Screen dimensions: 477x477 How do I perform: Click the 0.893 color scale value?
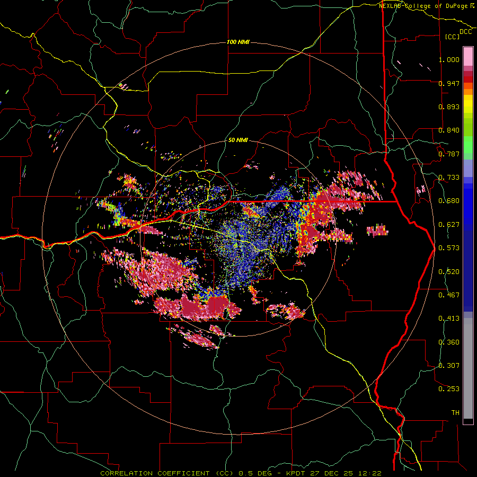[449, 107]
